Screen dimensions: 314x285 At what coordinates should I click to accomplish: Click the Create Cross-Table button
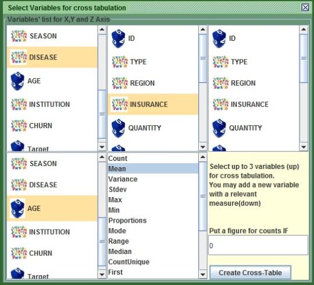click(250, 273)
